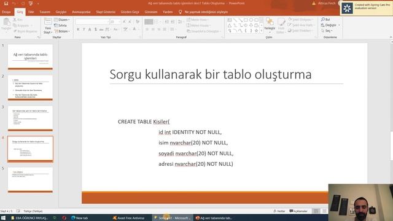Click decrease font size icon
The image size is (393, 221).
click(x=130, y=22)
